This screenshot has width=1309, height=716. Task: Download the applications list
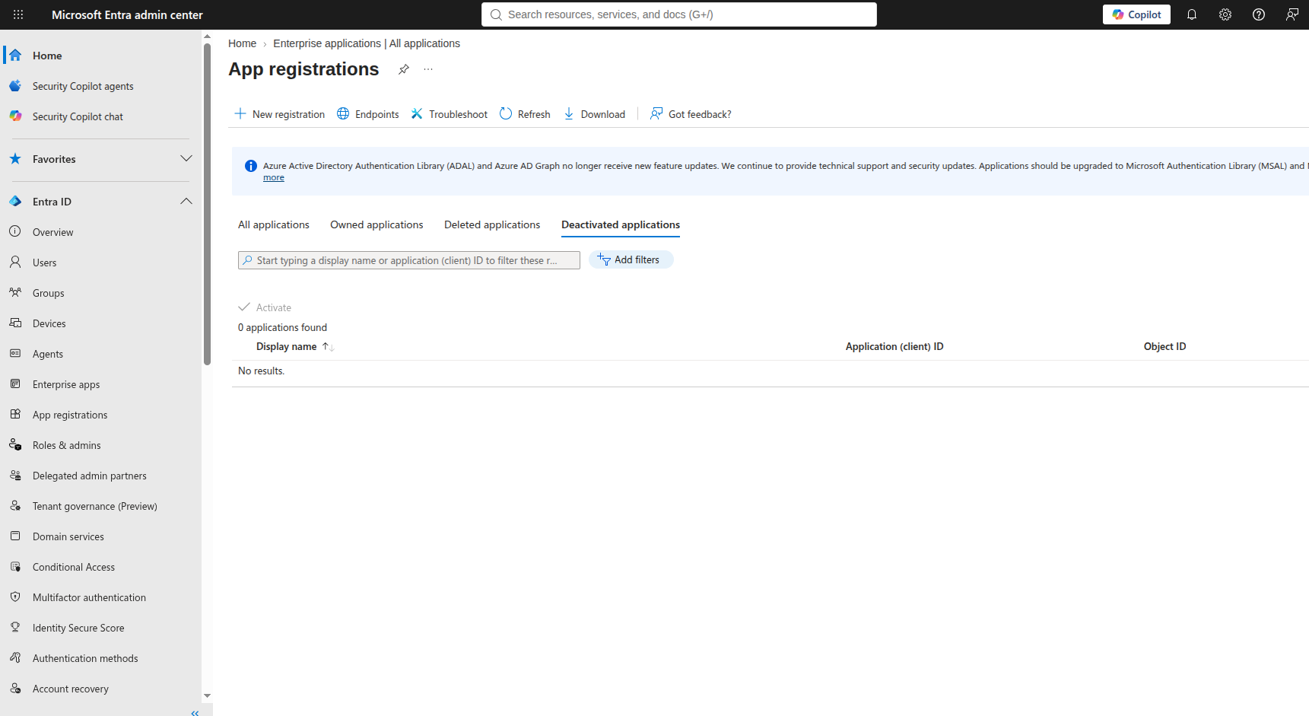pyautogui.click(x=594, y=114)
